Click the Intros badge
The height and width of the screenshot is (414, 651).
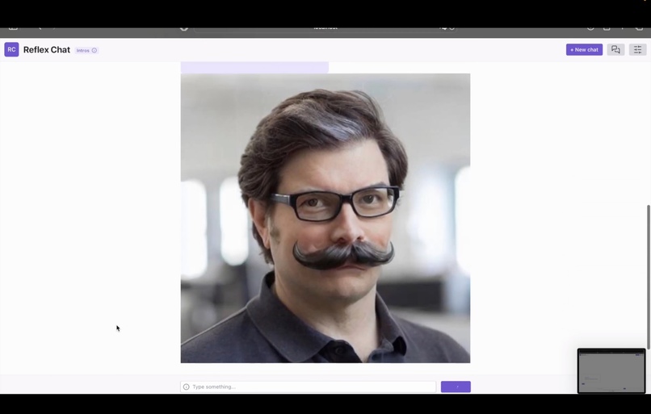coord(86,50)
